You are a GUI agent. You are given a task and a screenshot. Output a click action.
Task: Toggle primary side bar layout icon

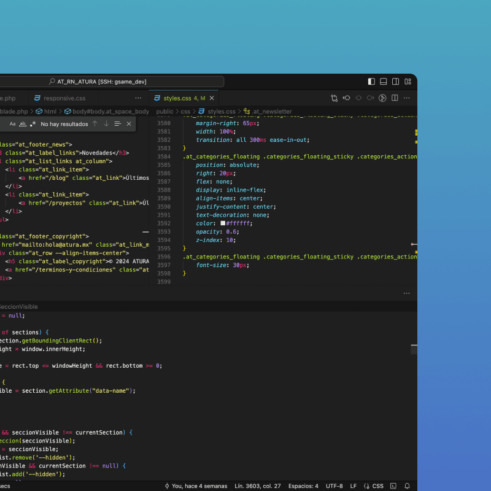point(371,82)
